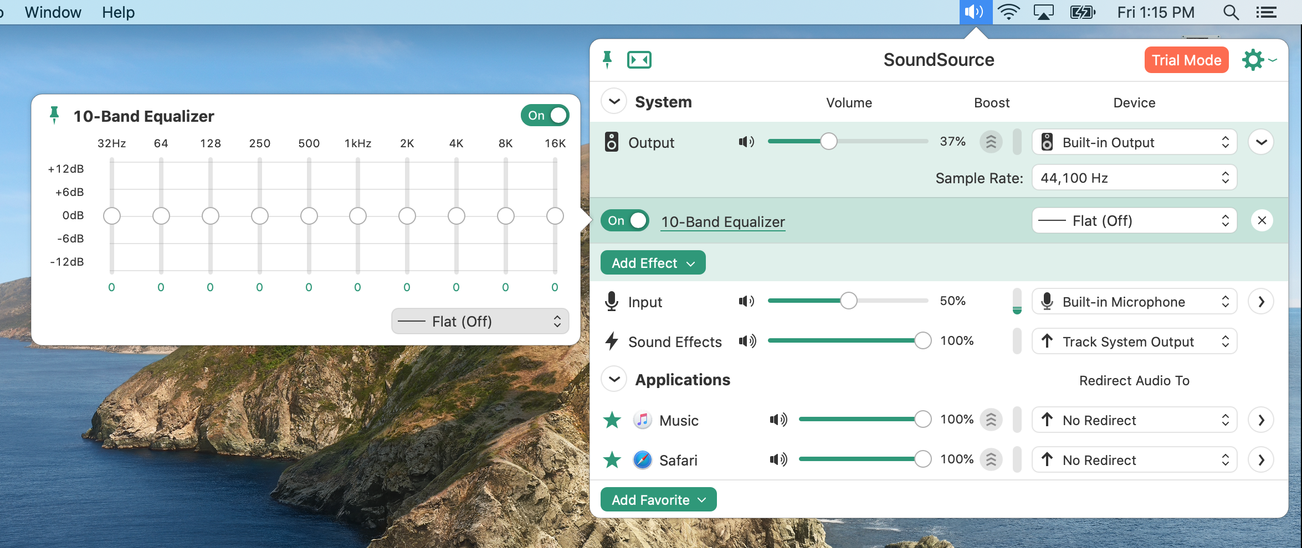Click the SoundSource speaker menu bar icon
The height and width of the screenshot is (548, 1302).
pyautogui.click(x=975, y=12)
